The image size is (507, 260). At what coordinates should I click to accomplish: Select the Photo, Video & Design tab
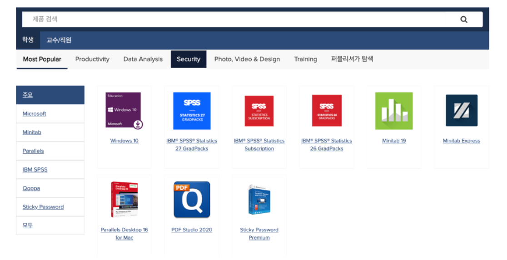[x=247, y=59]
